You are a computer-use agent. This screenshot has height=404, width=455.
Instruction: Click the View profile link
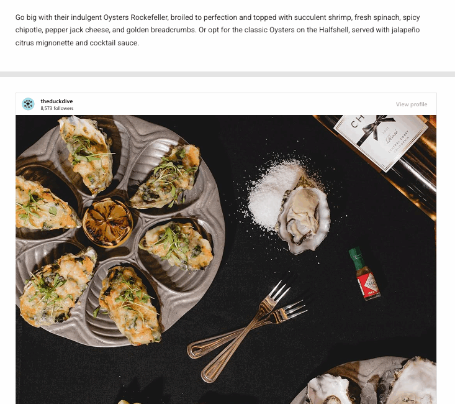412,104
